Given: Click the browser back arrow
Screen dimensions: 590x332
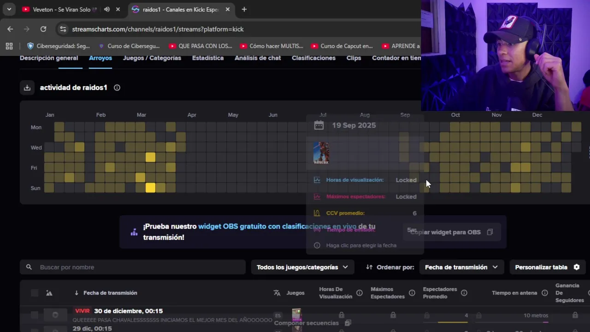Looking at the screenshot, I should click(x=10, y=29).
